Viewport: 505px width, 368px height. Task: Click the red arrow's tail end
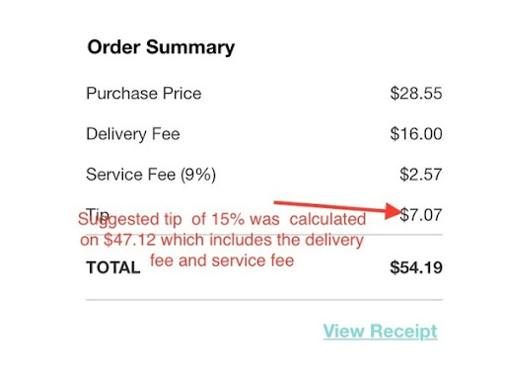pyautogui.click(x=277, y=203)
